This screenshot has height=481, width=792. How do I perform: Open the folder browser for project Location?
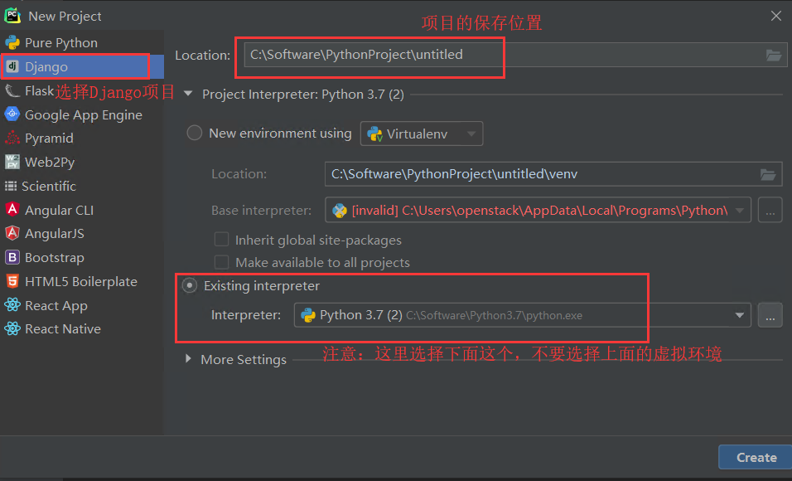click(773, 55)
